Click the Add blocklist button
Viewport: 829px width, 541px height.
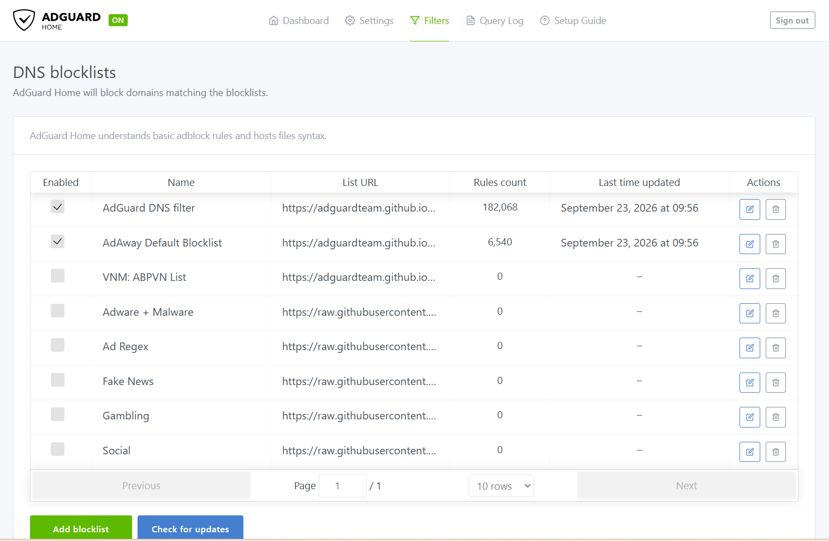click(81, 528)
